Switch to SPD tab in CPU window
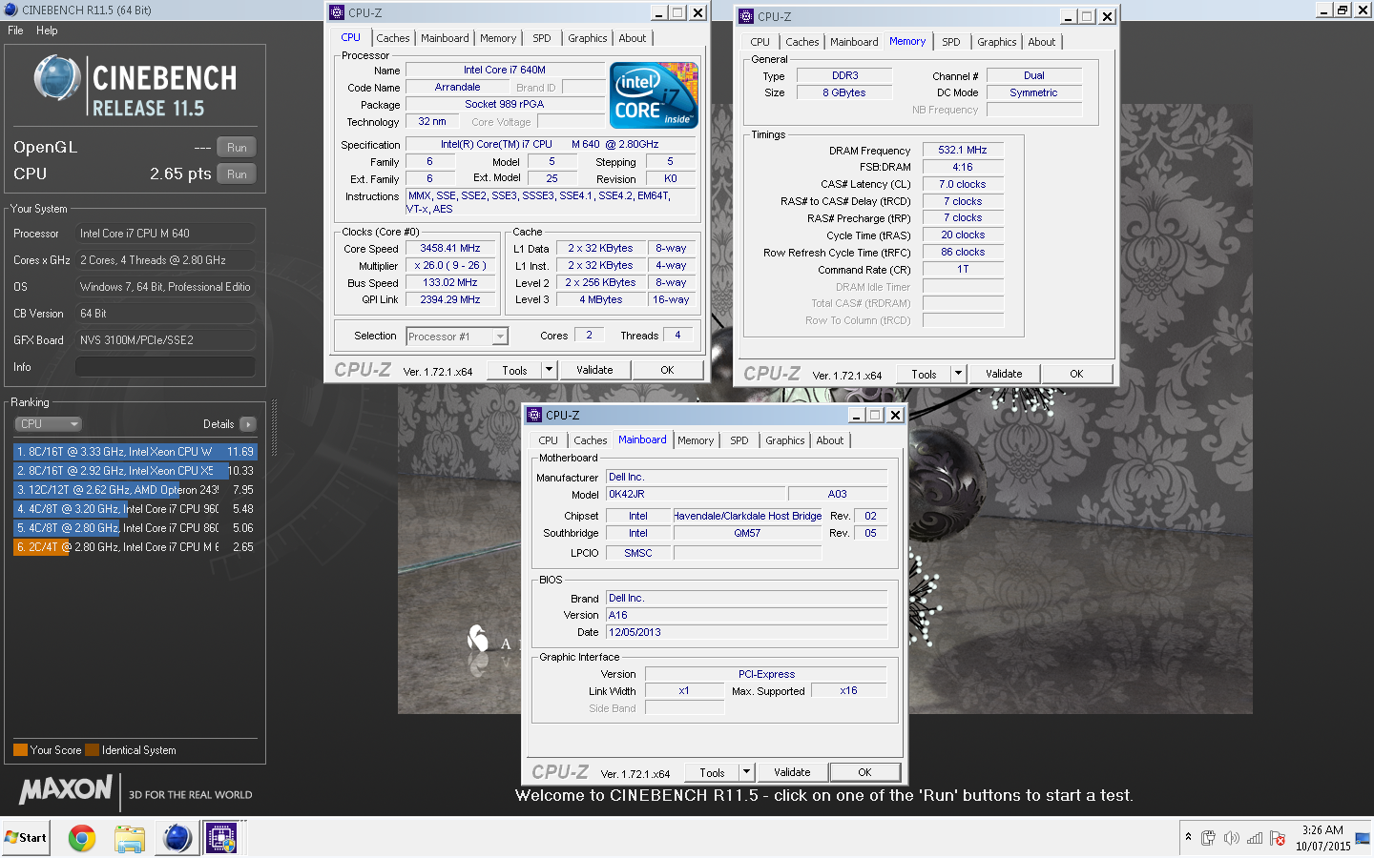1374x858 pixels. coord(542,38)
